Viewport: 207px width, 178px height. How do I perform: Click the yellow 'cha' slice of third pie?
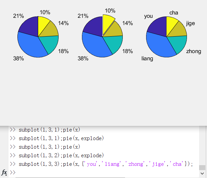tap(170, 24)
